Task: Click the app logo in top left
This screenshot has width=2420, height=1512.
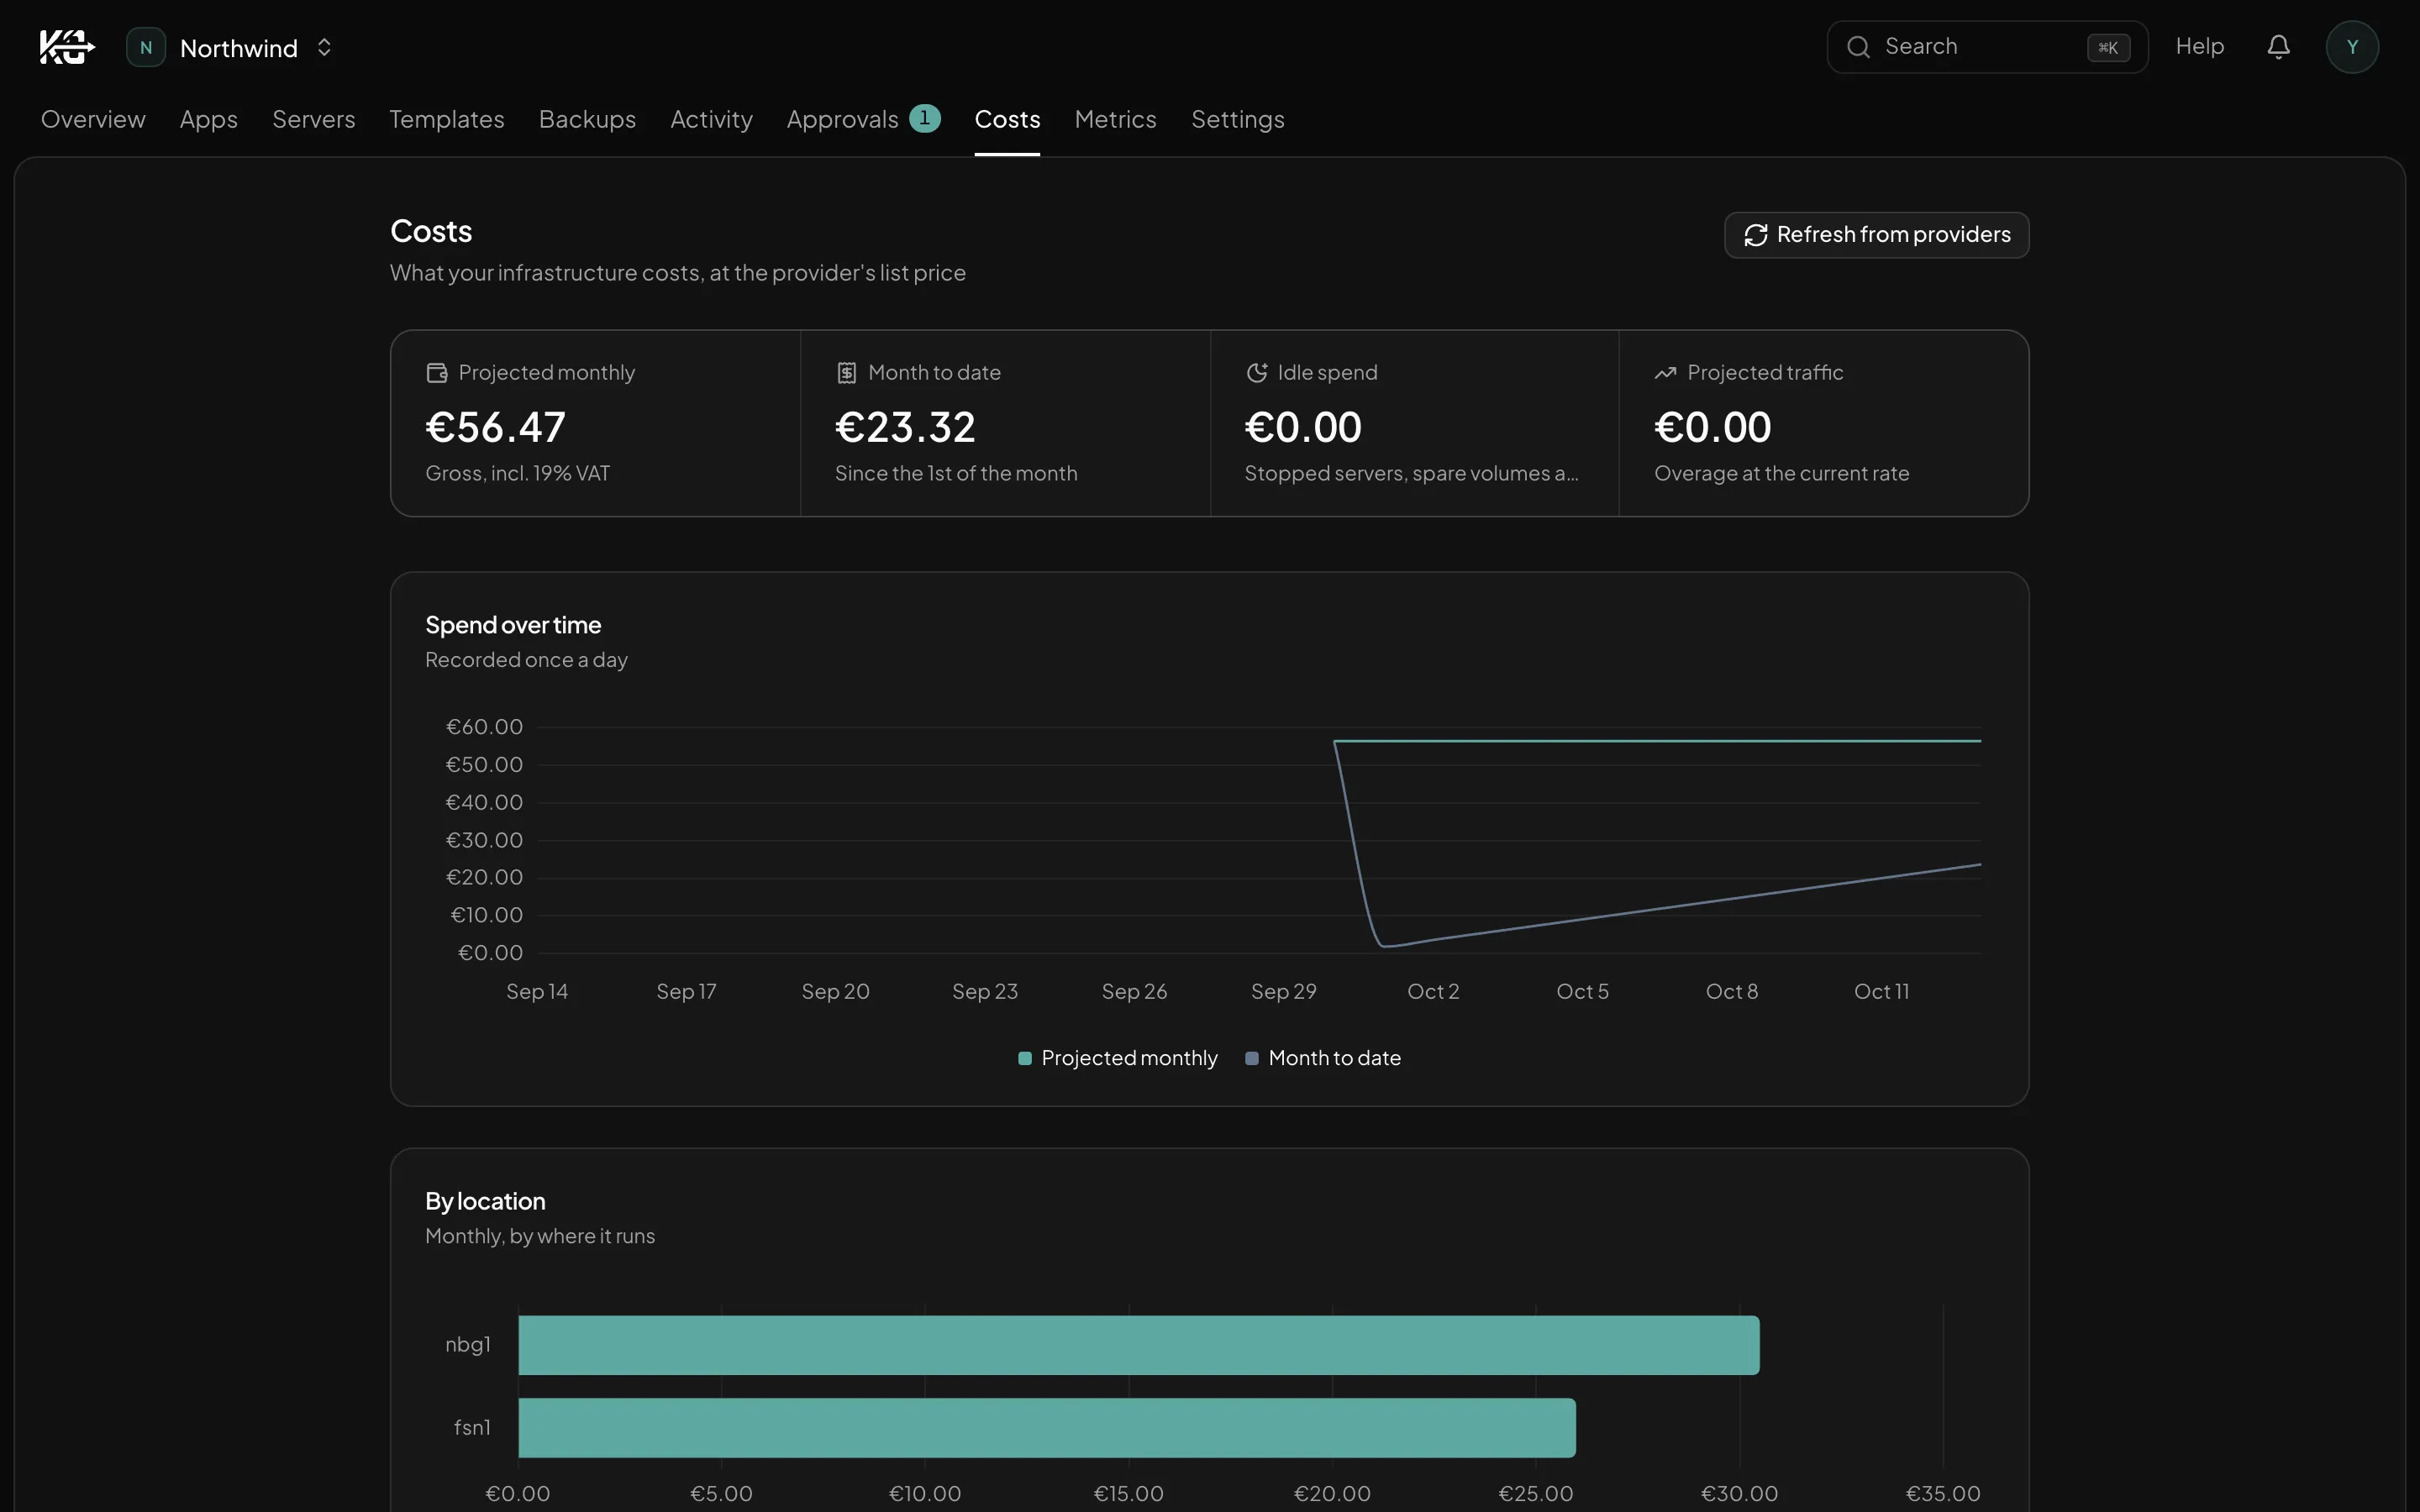Action: pos(67,47)
